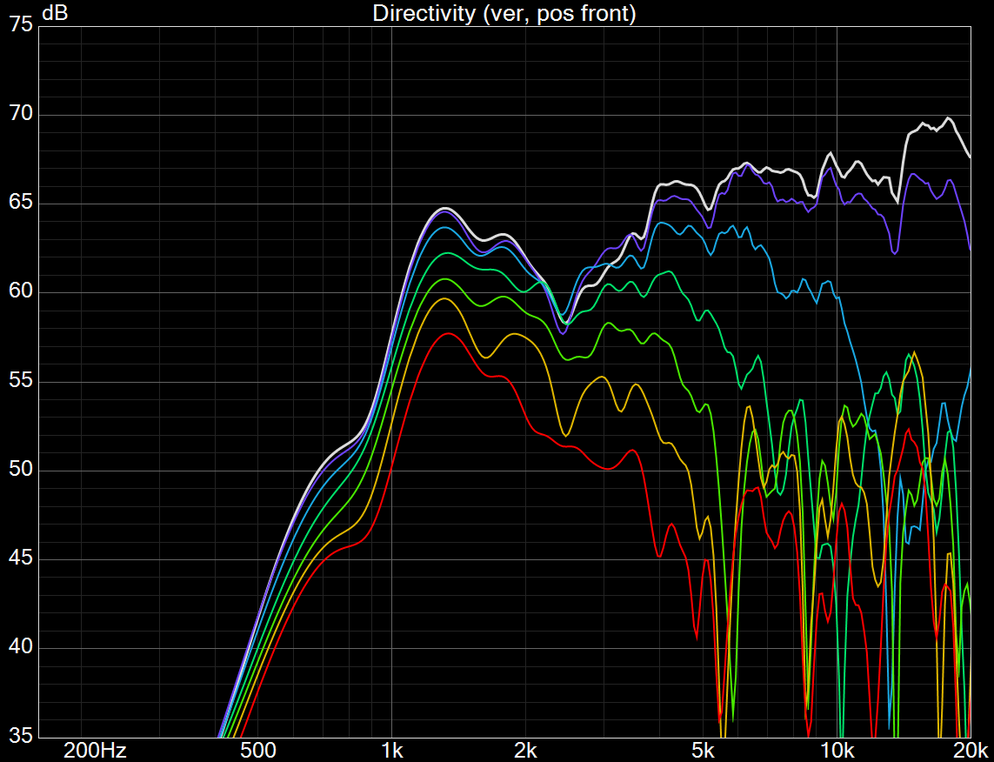Click the '2k' frequency axis label
The image size is (994, 762).
coord(525,752)
